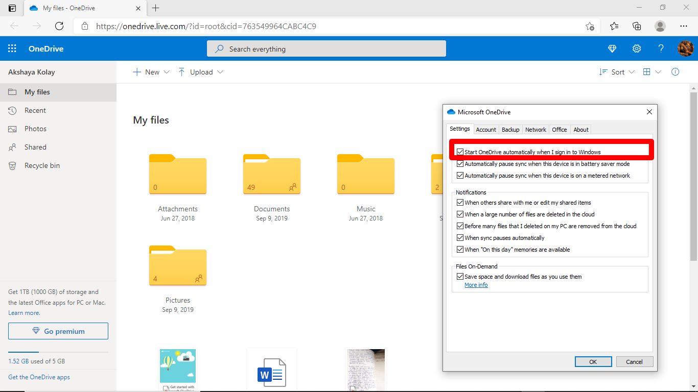Image resolution: width=698 pixels, height=392 pixels.
Task: Open the handwritten notes image thumbnail
Action: (x=366, y=370)
